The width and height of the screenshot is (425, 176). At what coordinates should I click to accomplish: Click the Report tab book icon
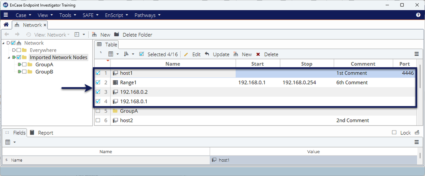coord(32,133)
